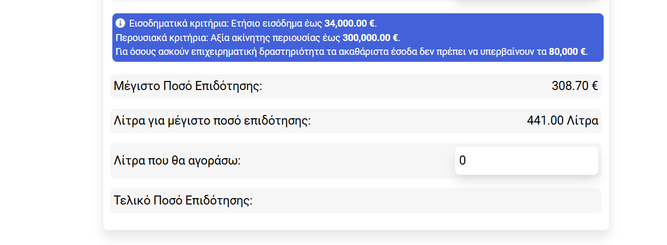The height and width of the screenshot is (245, 667).
Task: Click the info circle icon in blue banner
Action: [x=120, y=23]
